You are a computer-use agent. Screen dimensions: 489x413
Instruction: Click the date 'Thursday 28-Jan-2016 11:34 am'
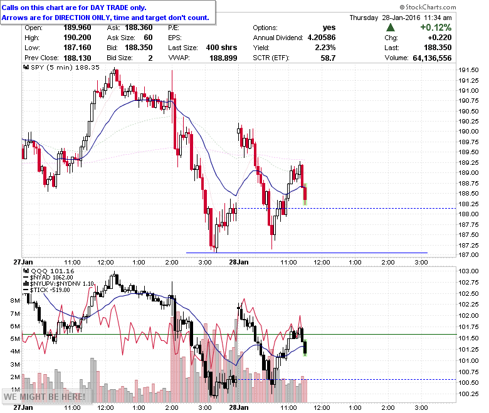401,18
